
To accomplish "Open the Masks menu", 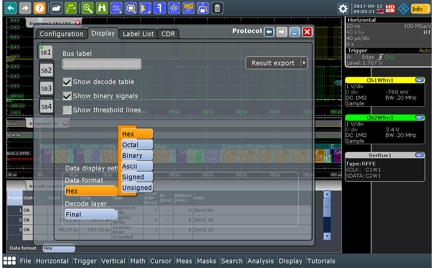I will pos(207,261).
